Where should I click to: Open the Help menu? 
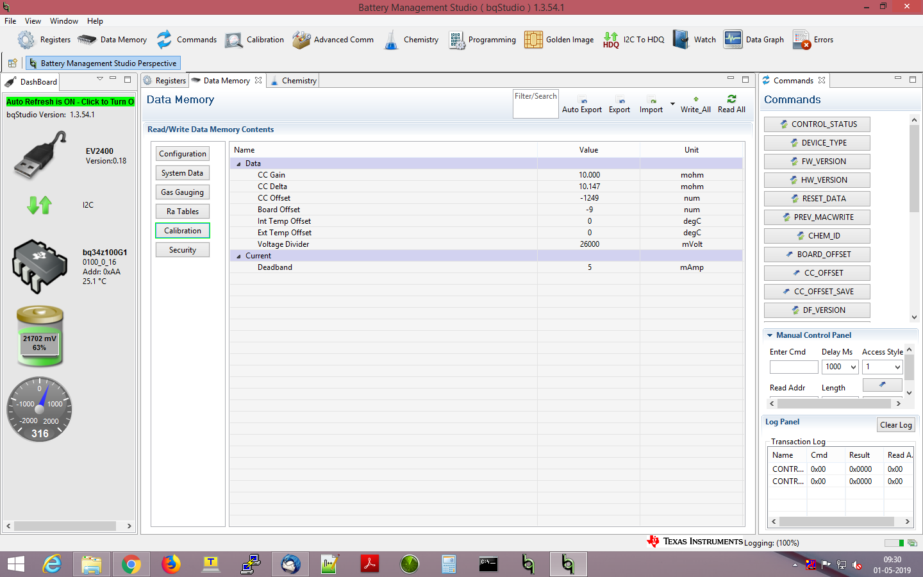click(95, 21)
